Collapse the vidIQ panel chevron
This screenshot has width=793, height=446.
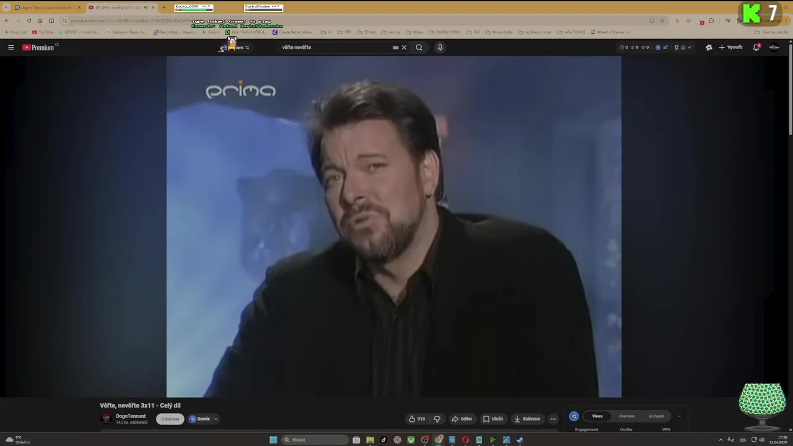[679, 416]
